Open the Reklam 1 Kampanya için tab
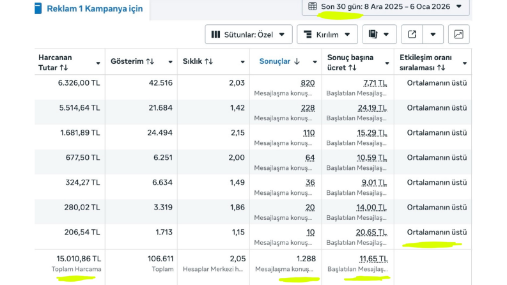507x285 pixels. pyautogui.click(x=91, y=9)
